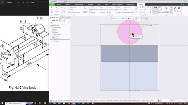Expand the Setup group dropdown

click(52, 15)
